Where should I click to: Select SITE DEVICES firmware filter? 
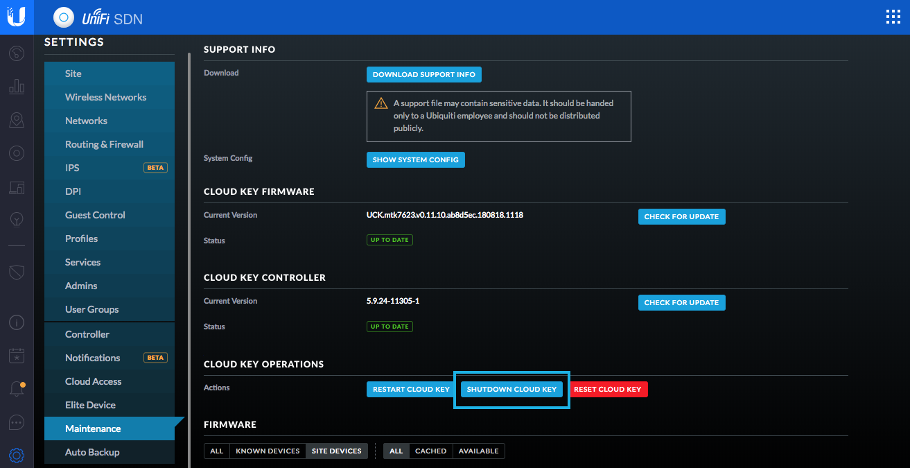tap(337, 450)
